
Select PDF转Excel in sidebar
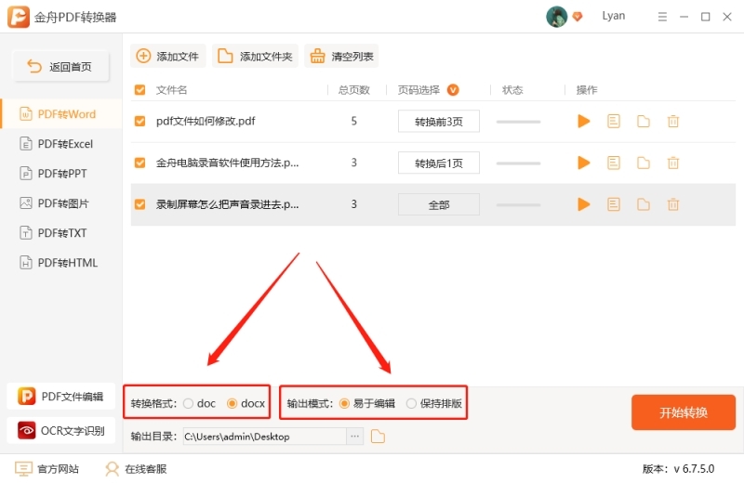(61, 144)
